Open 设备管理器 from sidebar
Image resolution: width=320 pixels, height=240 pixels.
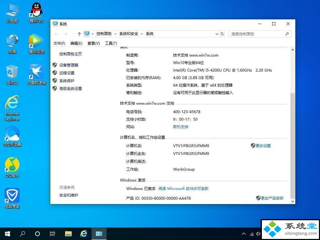pyautogui.click(x=69, y=65)
